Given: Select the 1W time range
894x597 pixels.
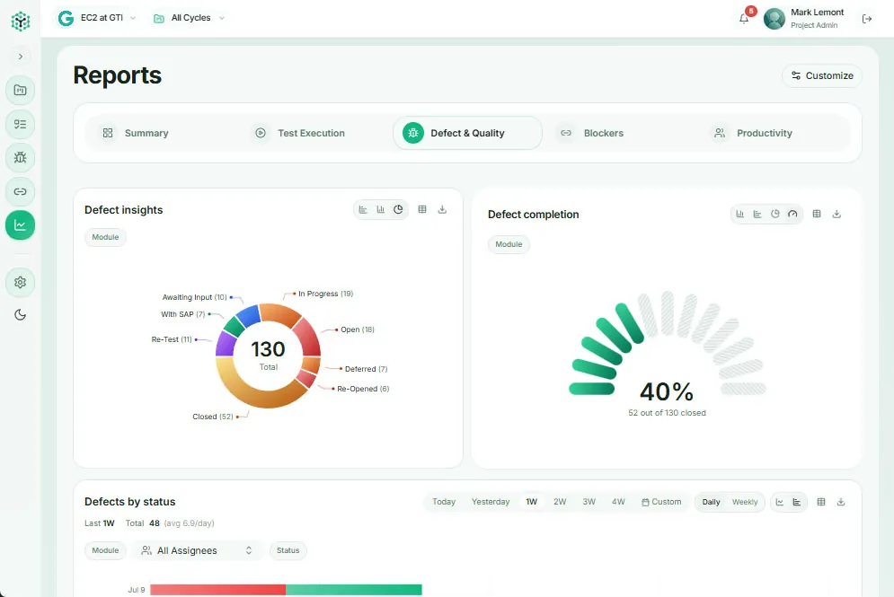Looking at the screenshot, I should pos(531,502).
